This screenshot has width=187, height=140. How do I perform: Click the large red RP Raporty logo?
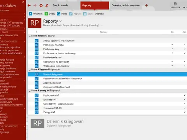click(35, 23)
